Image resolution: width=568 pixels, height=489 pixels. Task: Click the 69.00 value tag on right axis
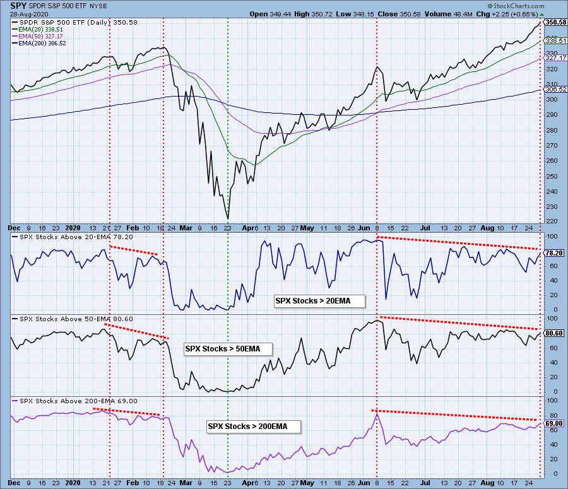tap(554, 423)
